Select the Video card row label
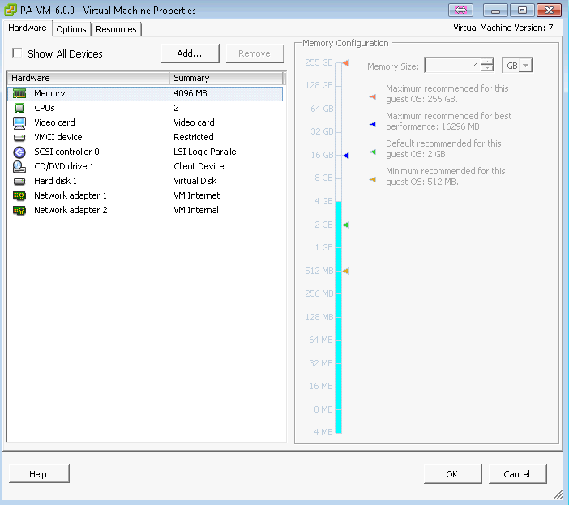Screen dimensions: 569x505 coord(54,122)
